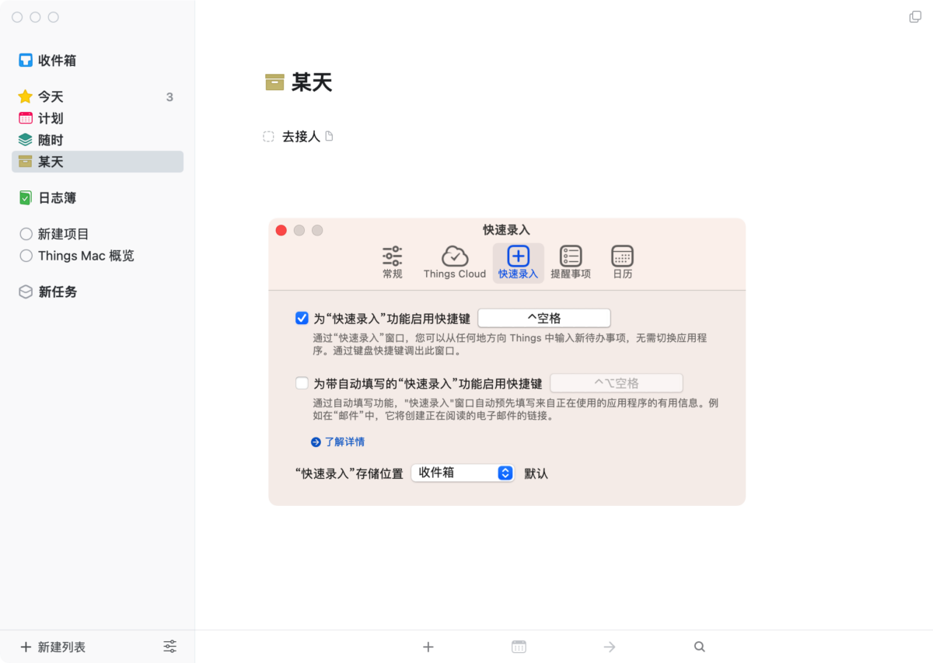The image size is (933, 663).
Task: Open the 新任务 area
Action: click(x=97, y=292)
